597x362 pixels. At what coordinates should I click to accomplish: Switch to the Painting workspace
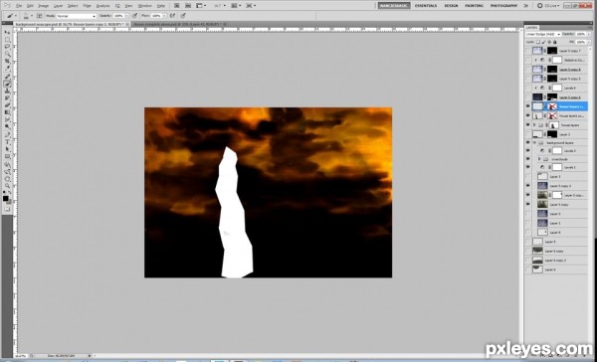click(475, 6)
